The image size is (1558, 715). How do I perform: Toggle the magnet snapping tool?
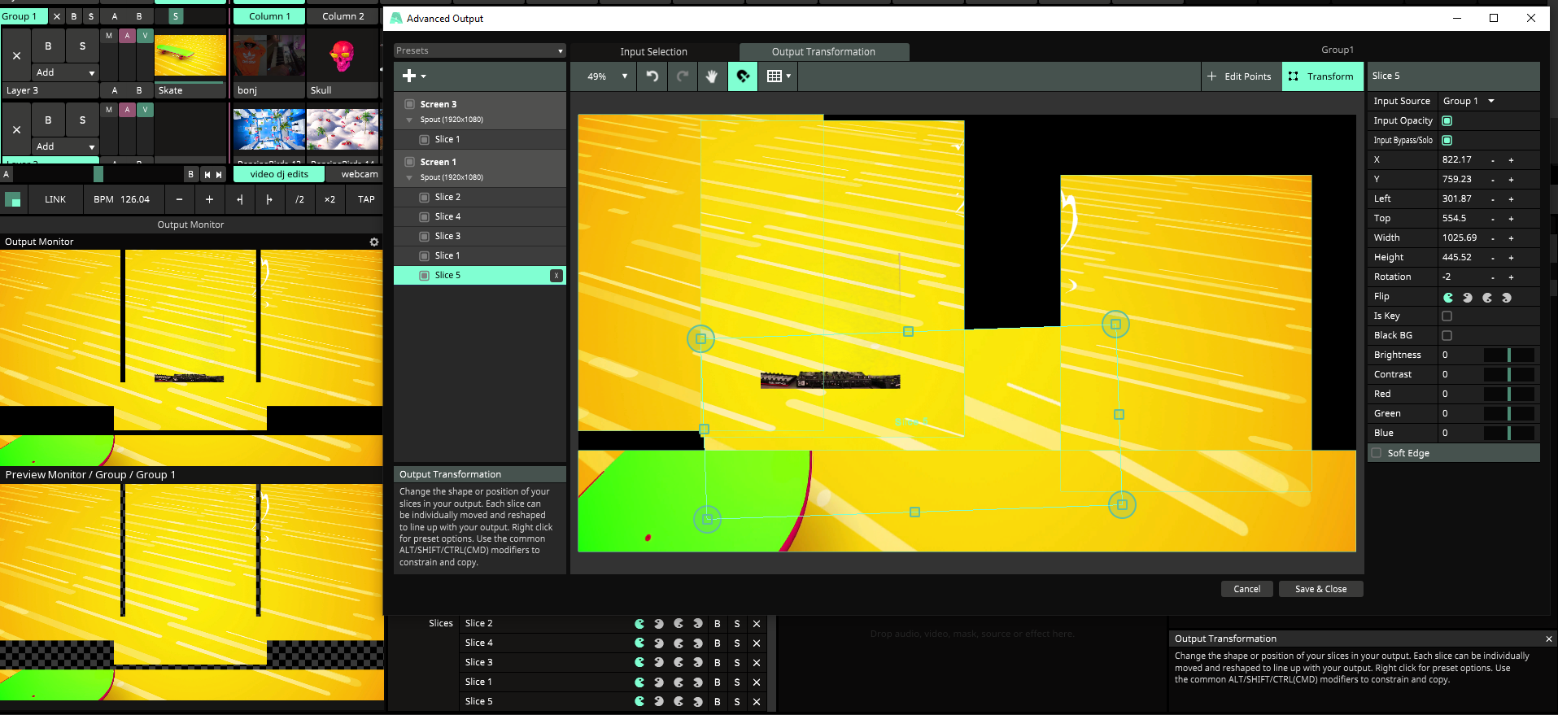click(743, 76)
